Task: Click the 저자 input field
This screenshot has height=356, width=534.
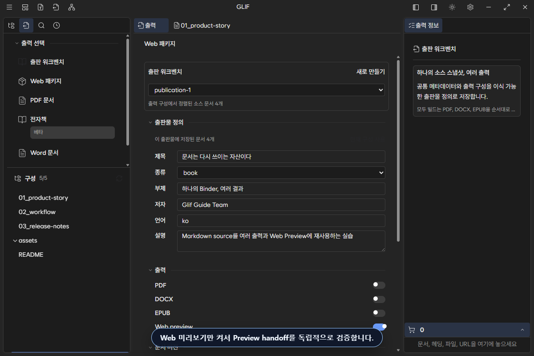Action: [281, 205]
